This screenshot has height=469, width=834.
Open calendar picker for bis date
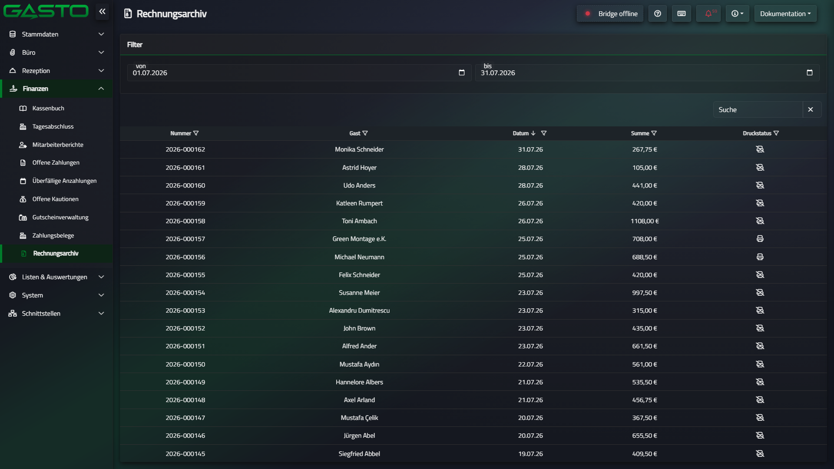point(810,73)
